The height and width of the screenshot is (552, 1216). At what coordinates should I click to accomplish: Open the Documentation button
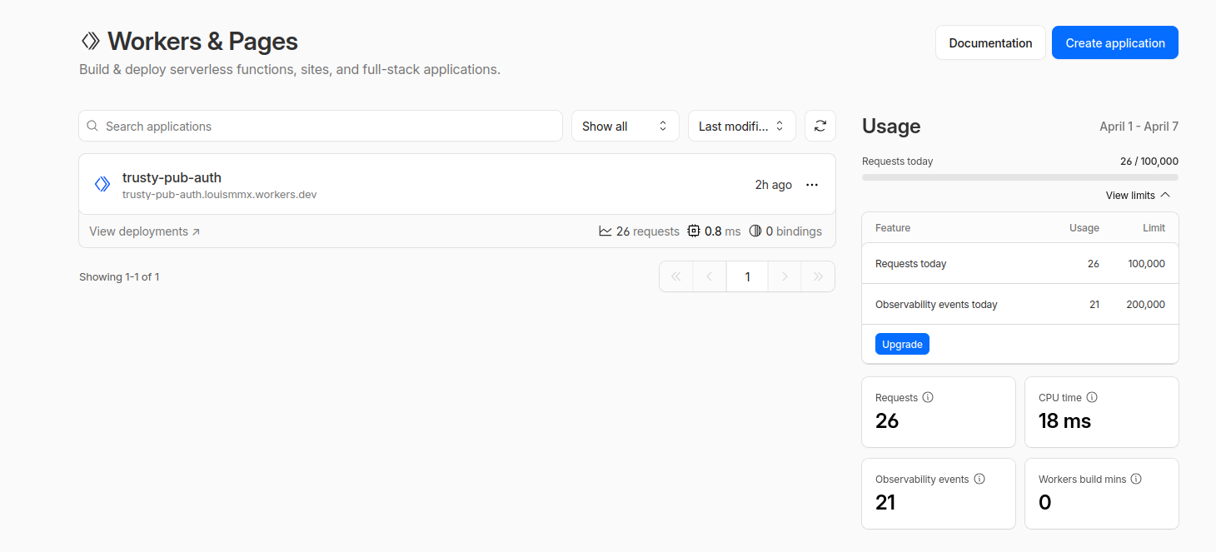990,42
